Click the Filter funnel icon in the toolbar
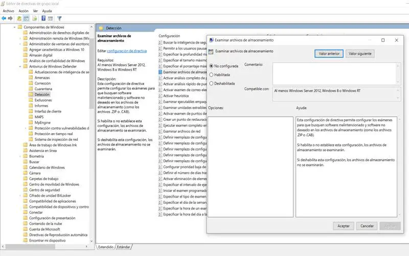Image resolution: width=409 pixels, height=256 pixels. pos(59,18)
